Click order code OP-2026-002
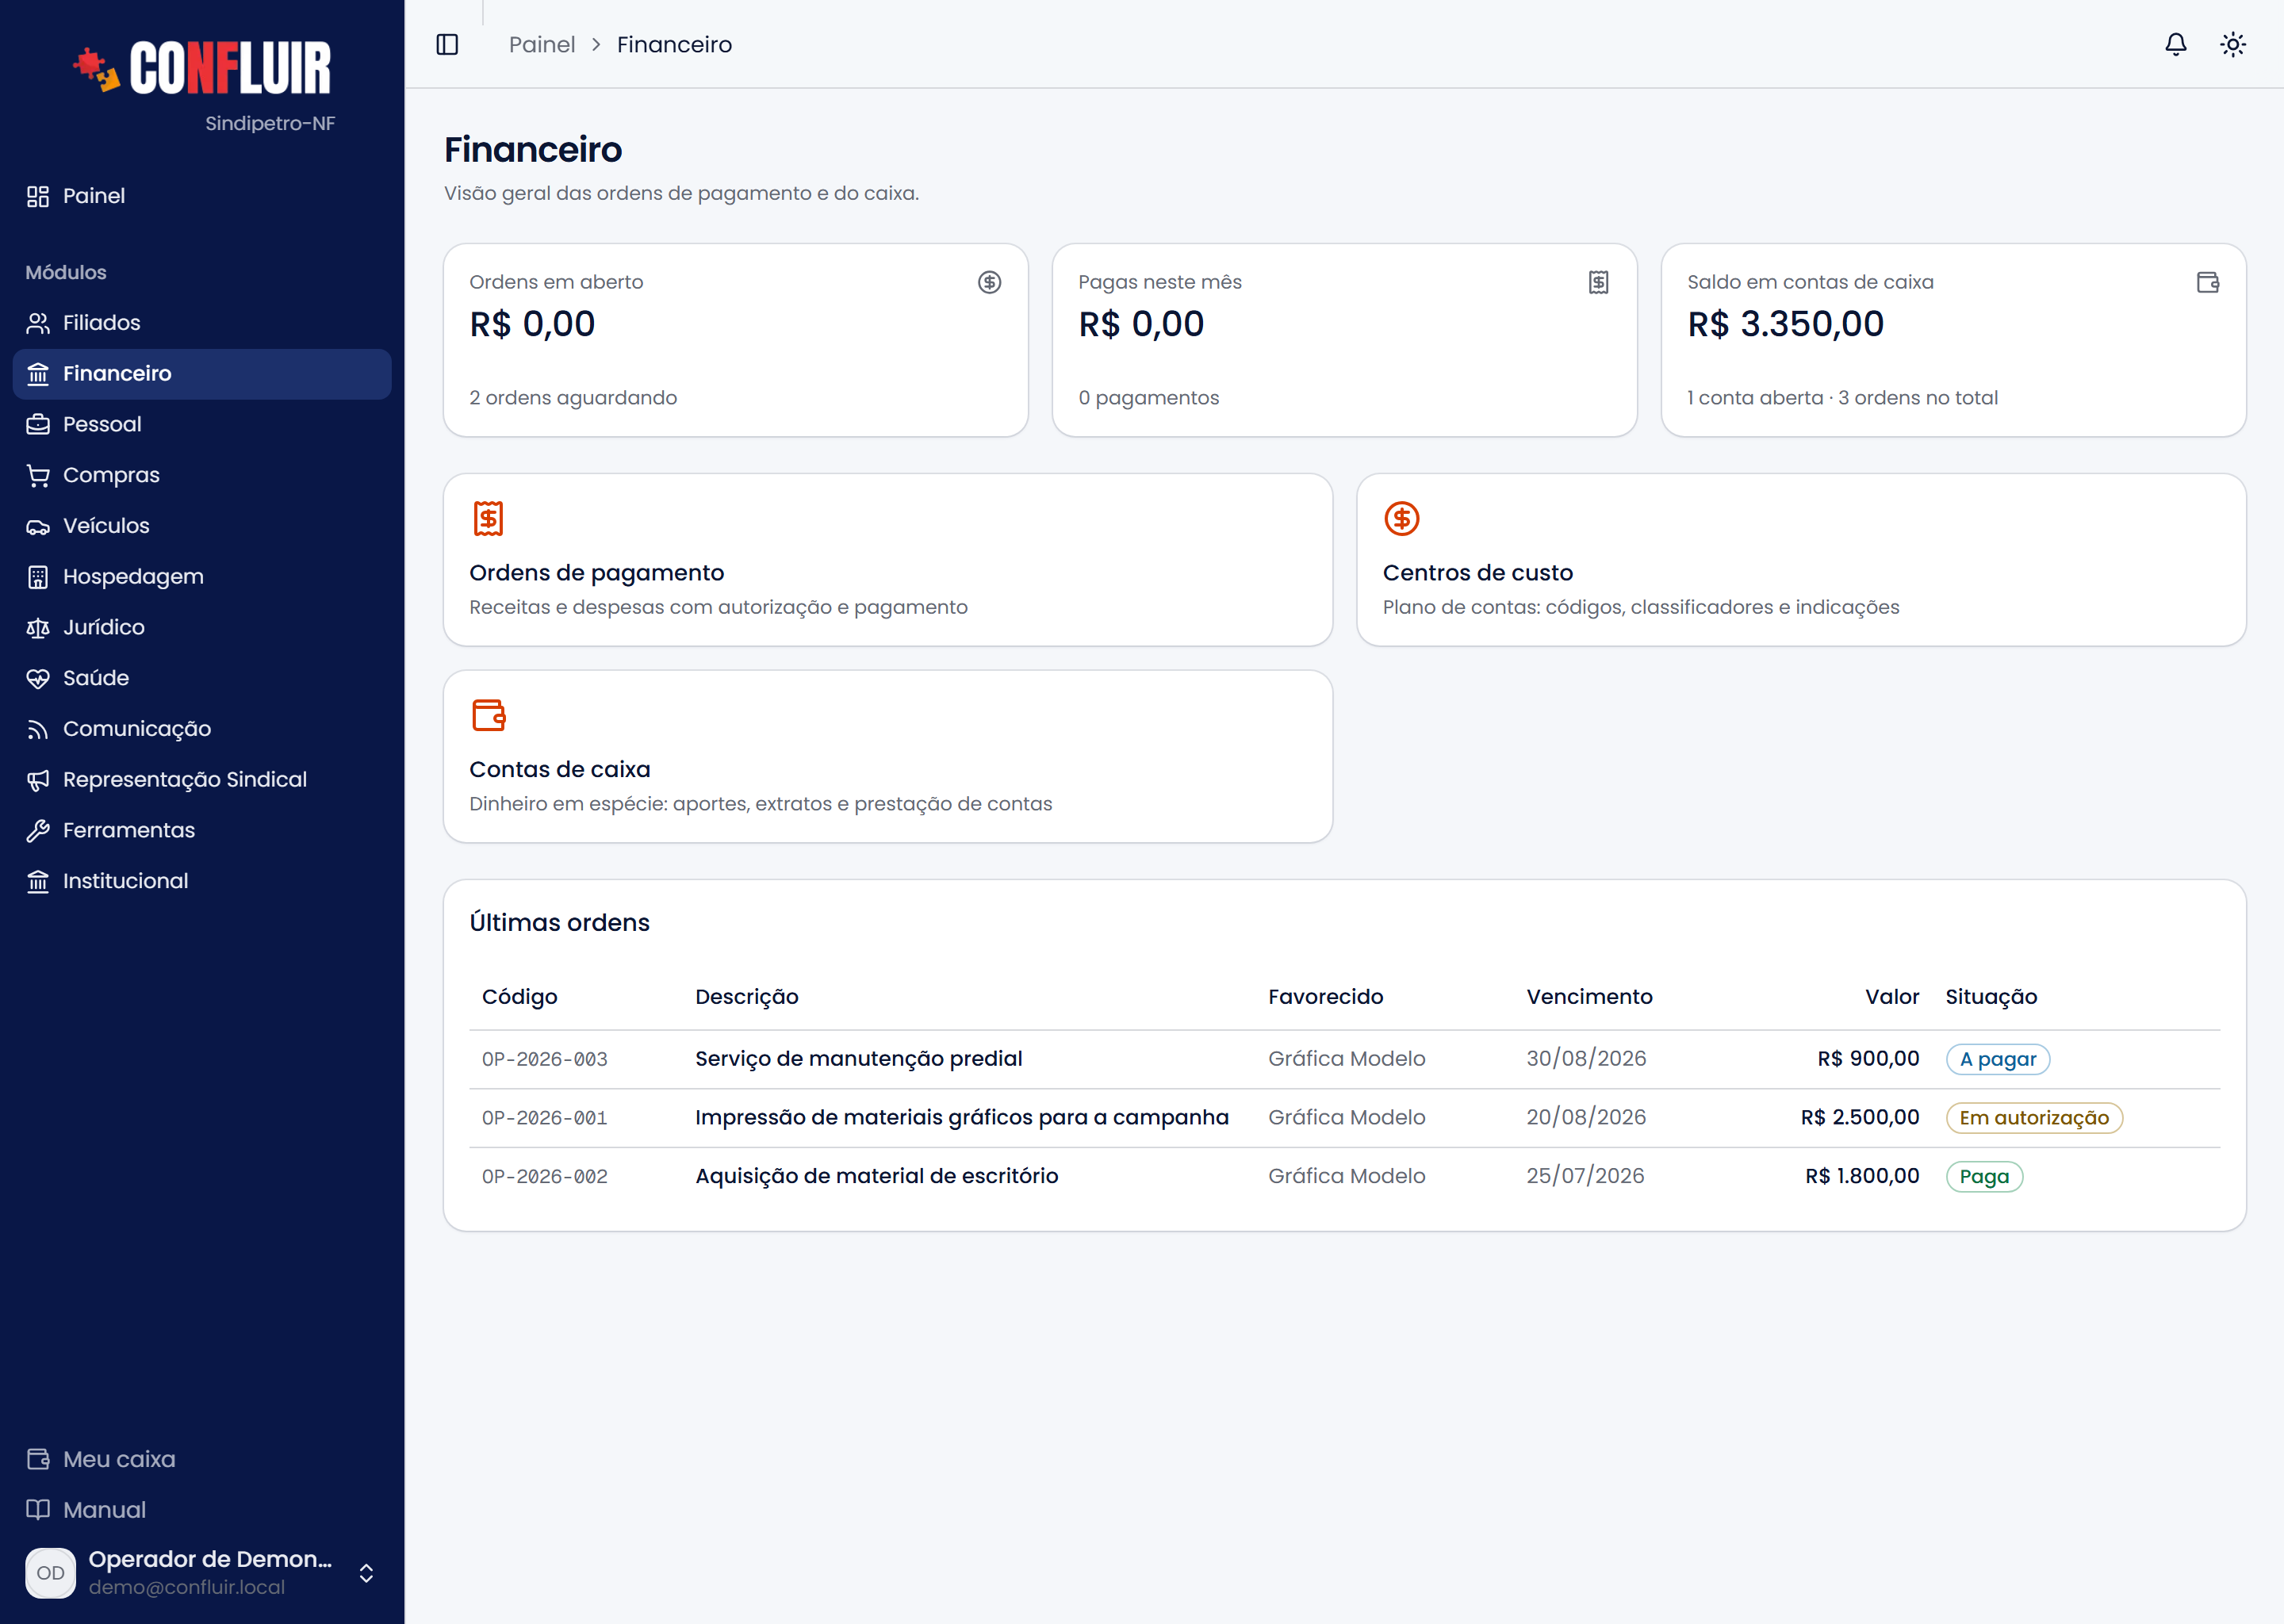The height and width of the screenshot is (1624, 2284). click(x=545, y=1177)
